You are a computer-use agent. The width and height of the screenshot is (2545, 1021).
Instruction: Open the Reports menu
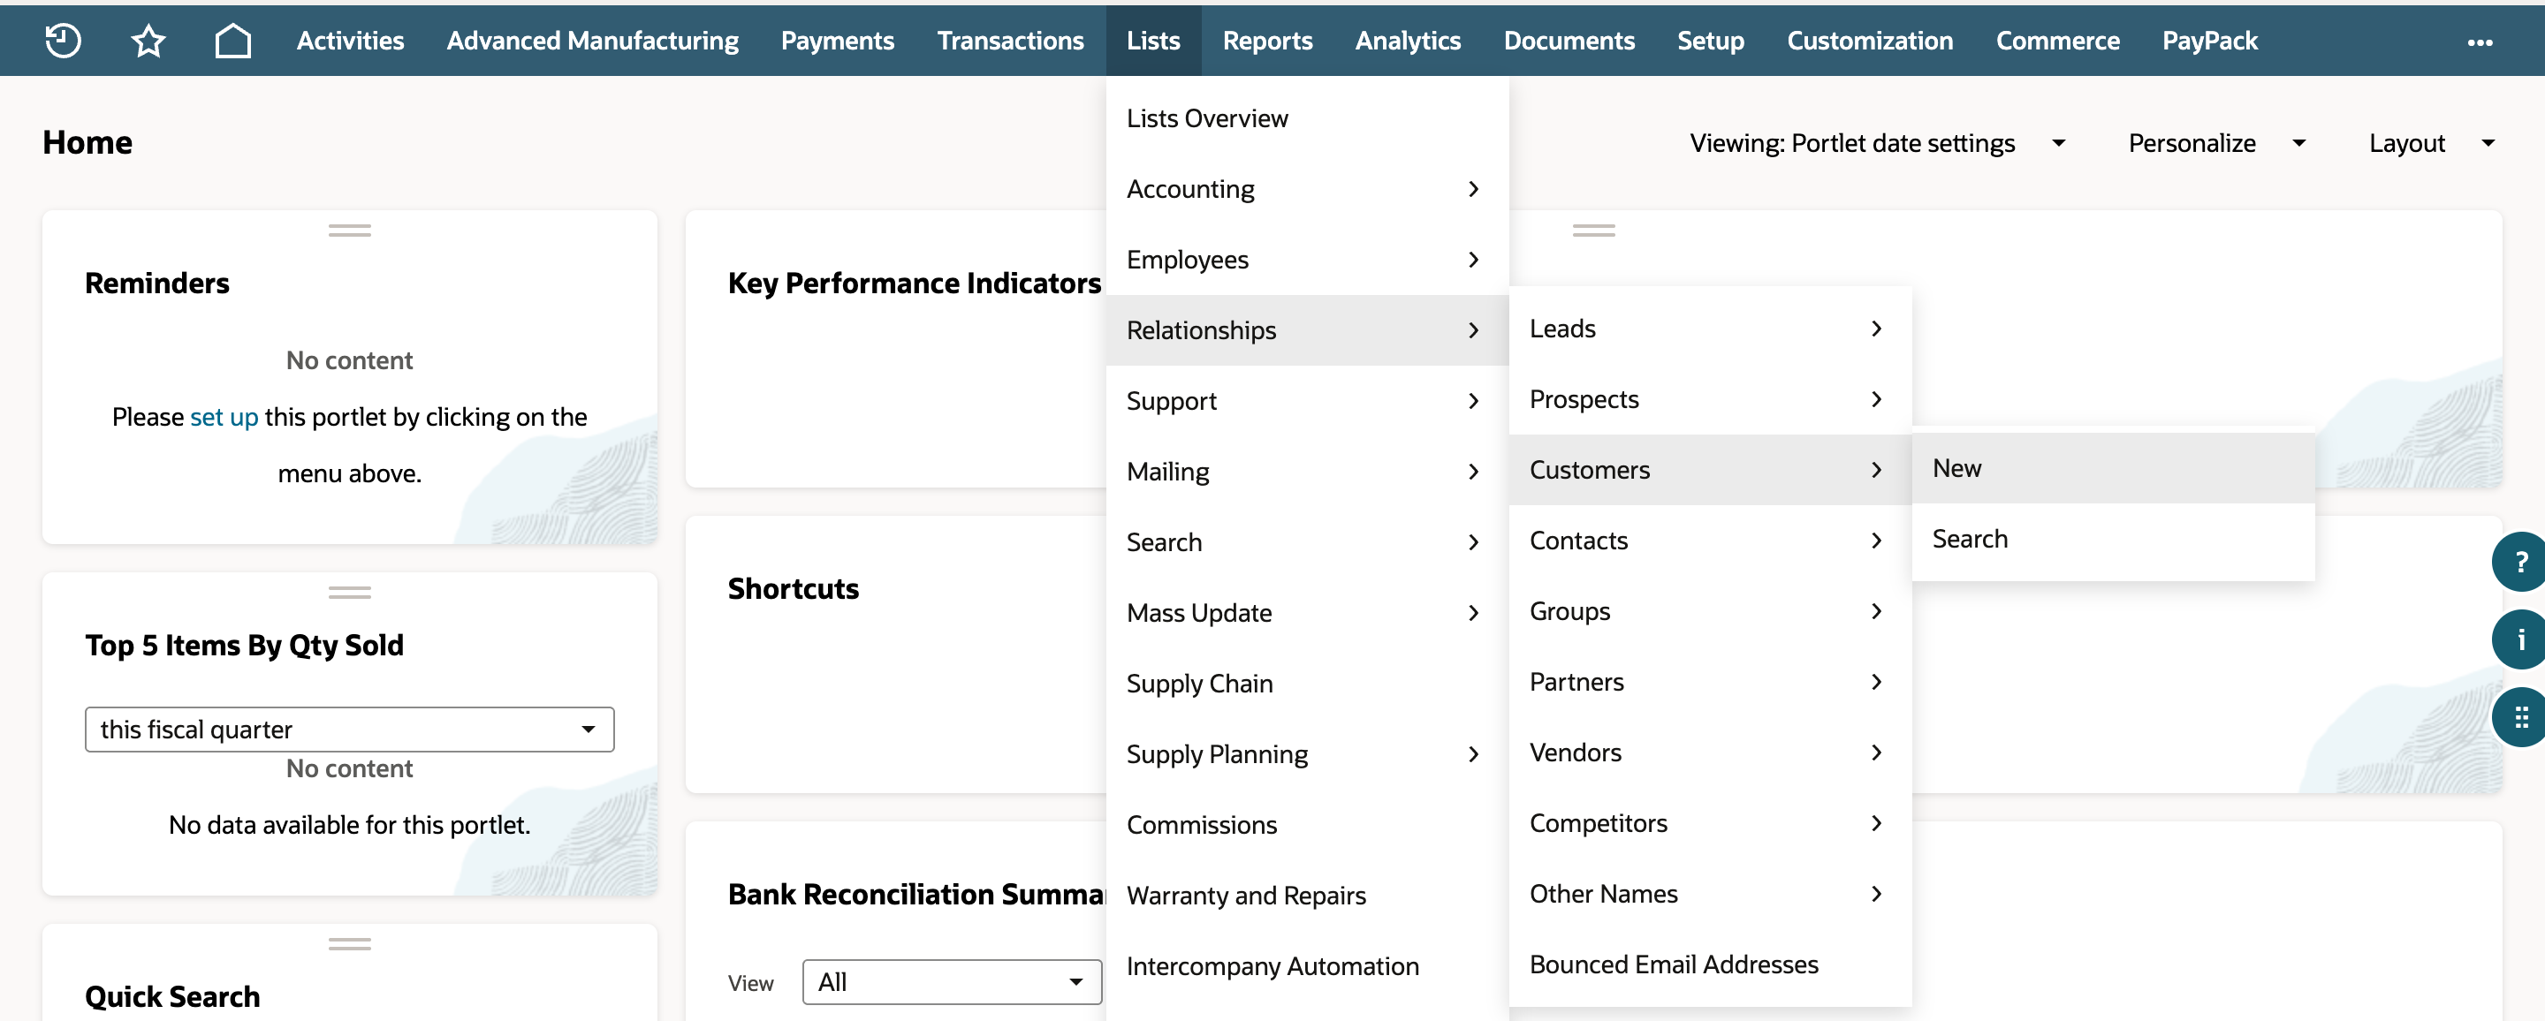click(x=1267, y=41)
